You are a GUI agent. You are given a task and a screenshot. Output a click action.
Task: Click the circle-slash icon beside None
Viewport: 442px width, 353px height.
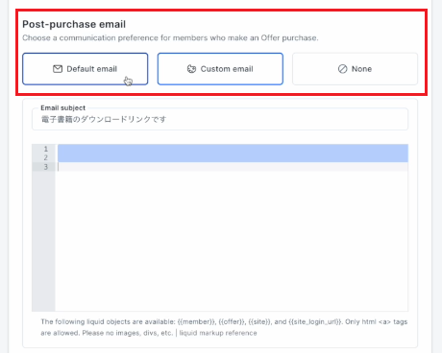pos(343,69)
